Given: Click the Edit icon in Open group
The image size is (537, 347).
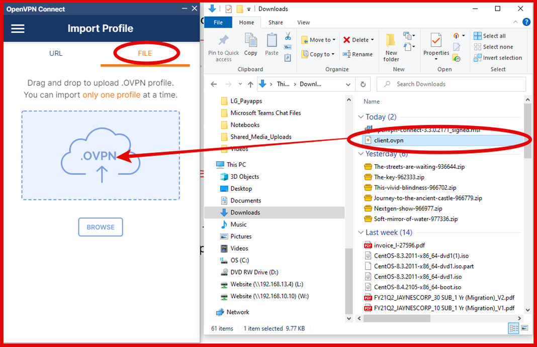Looking at the screenshot, I should (x=457, y=47).
